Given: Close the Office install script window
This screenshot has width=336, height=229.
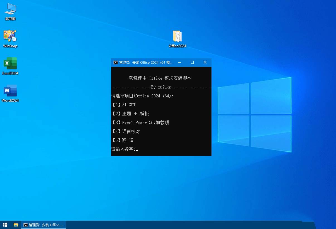Looking at the screenshot, I should pyautogui.click(x=205, y=63).
